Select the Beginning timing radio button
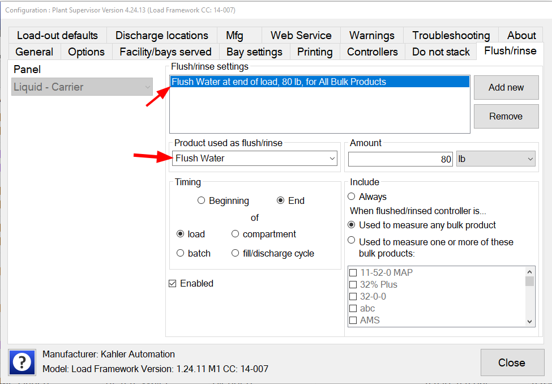The height and width of the screenshot is (384, 552). tap(201, 200)
